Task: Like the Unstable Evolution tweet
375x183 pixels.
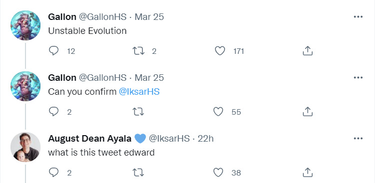Action: coord(220,51)
